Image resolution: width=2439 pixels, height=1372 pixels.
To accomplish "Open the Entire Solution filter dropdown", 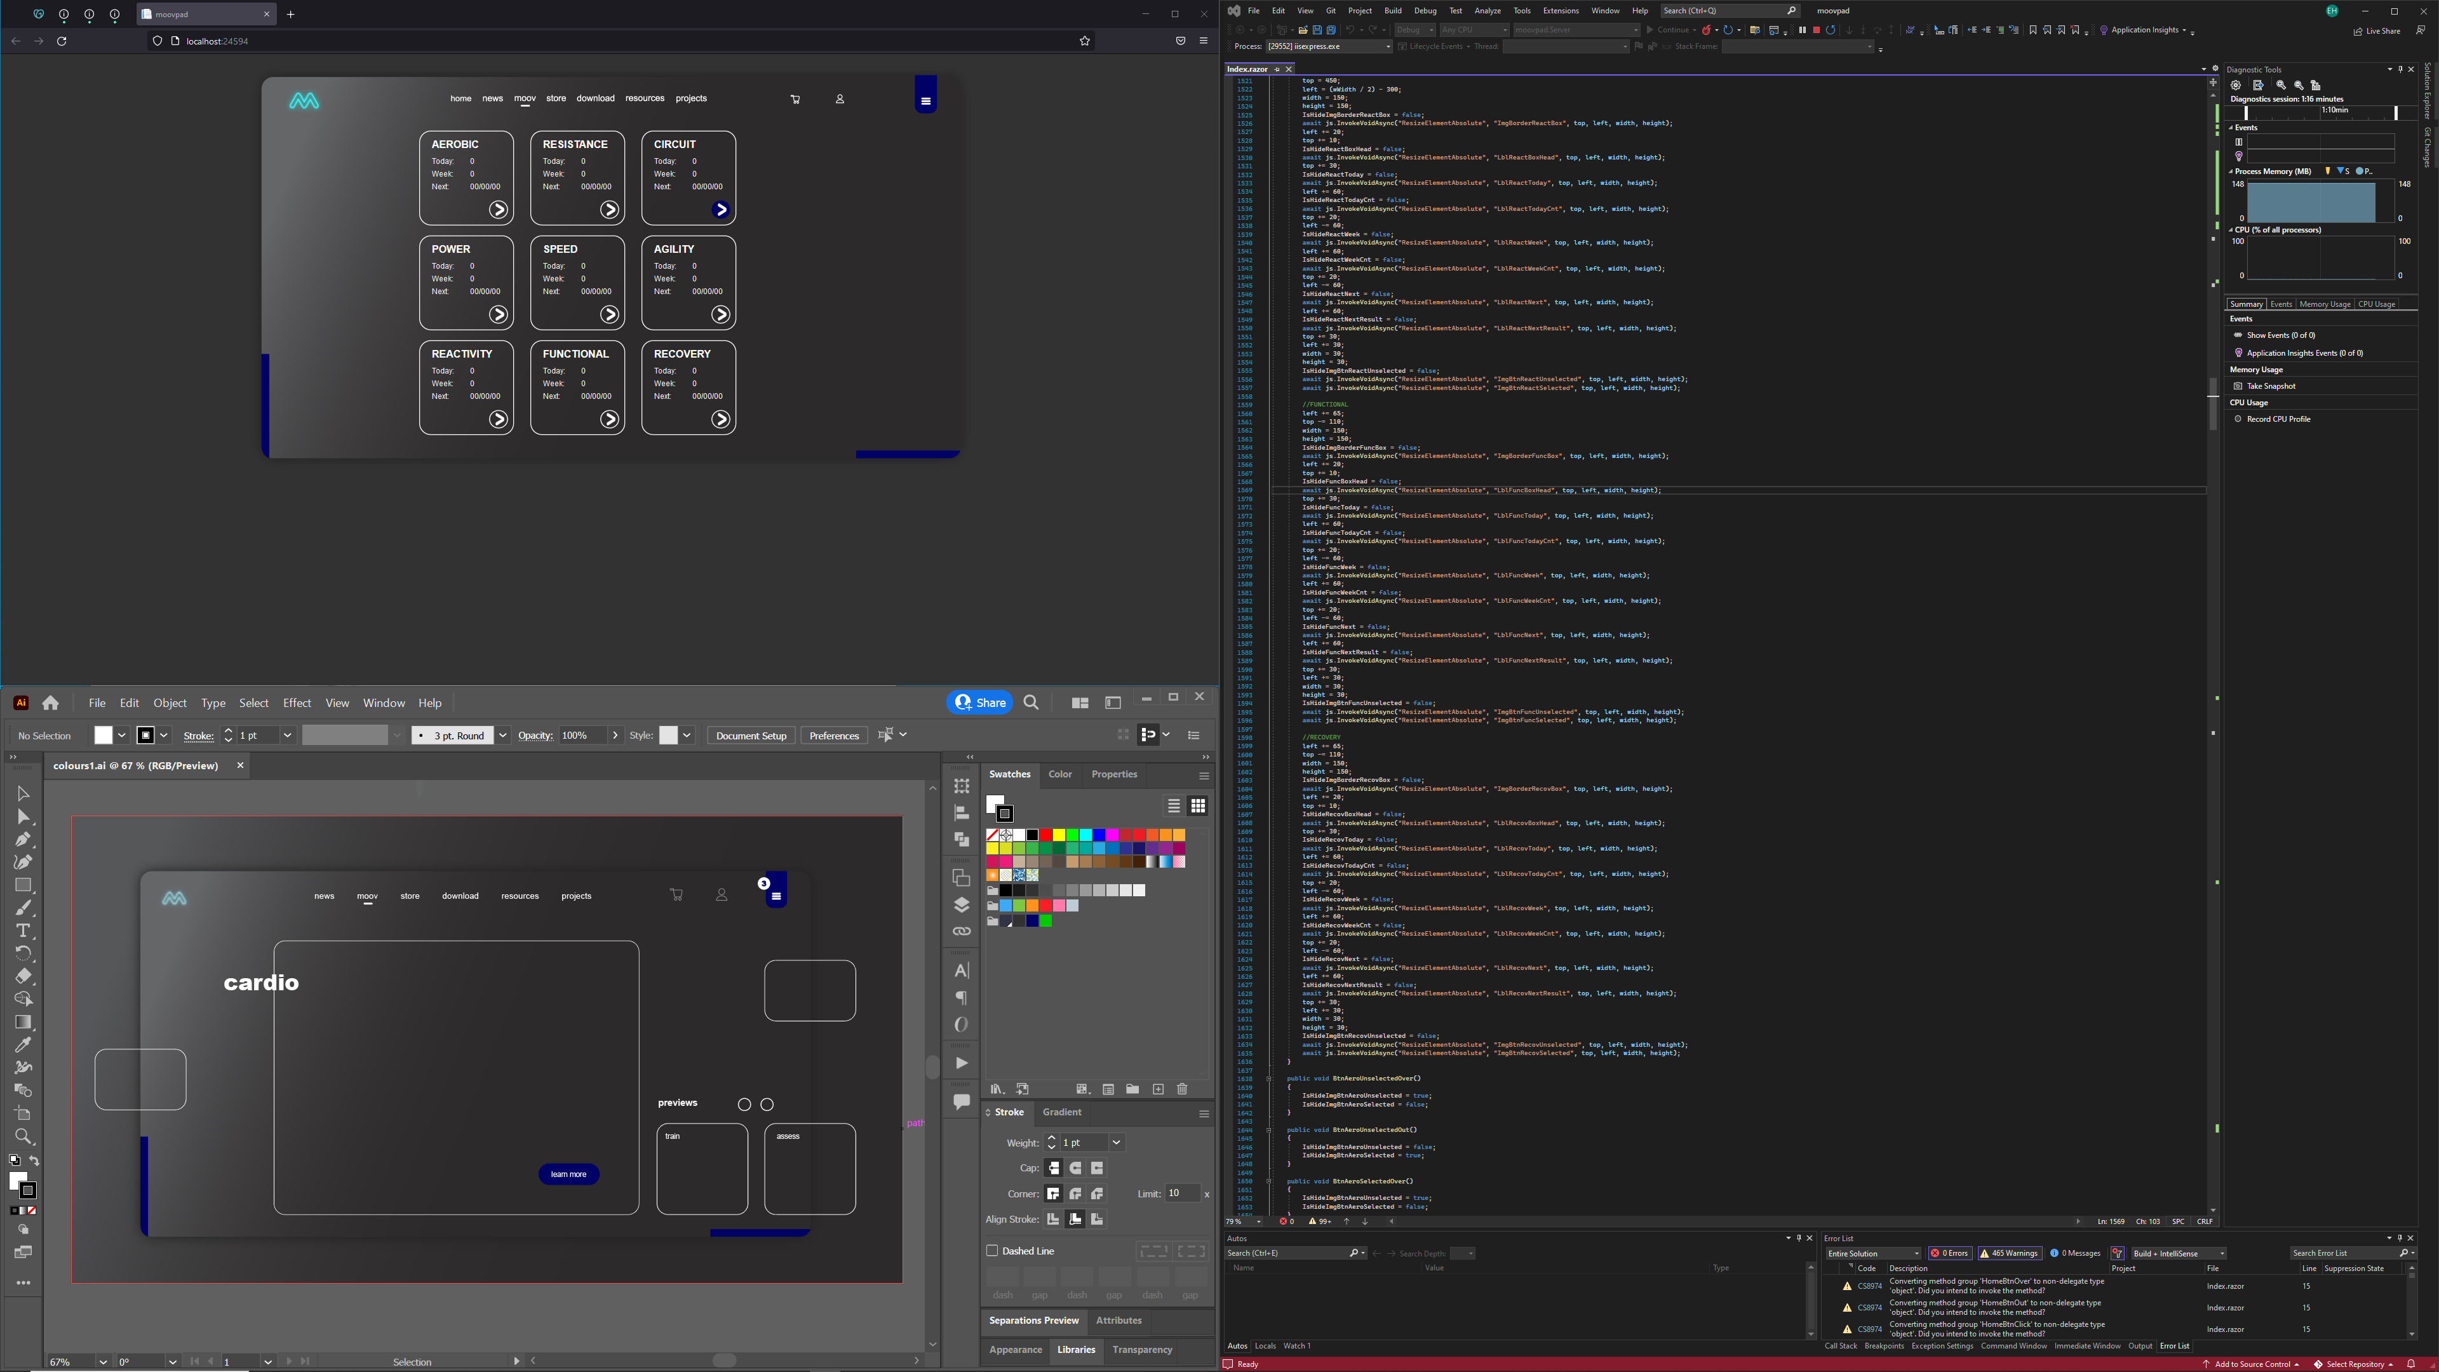I will (x=1873, y=1254).
